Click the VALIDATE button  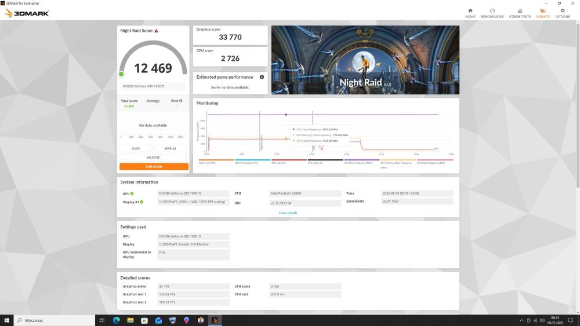(x=153, y=157)
